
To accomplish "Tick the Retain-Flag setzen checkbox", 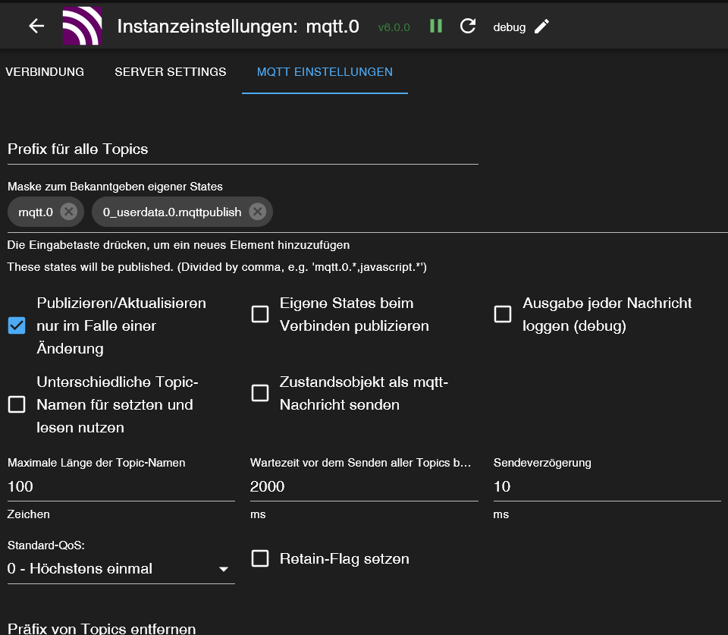I will tap(260, 559).
